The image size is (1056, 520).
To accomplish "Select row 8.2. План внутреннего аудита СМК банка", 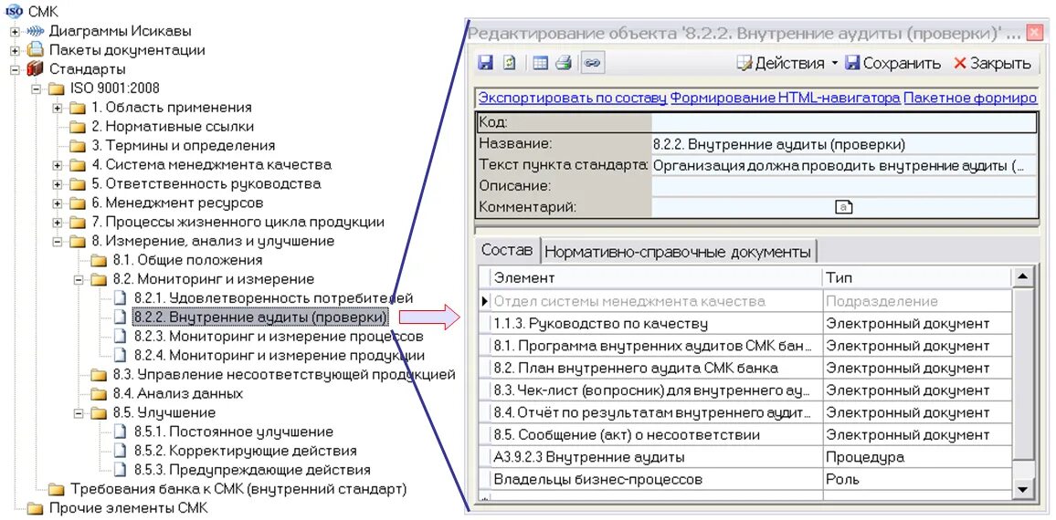I will 745,368.
